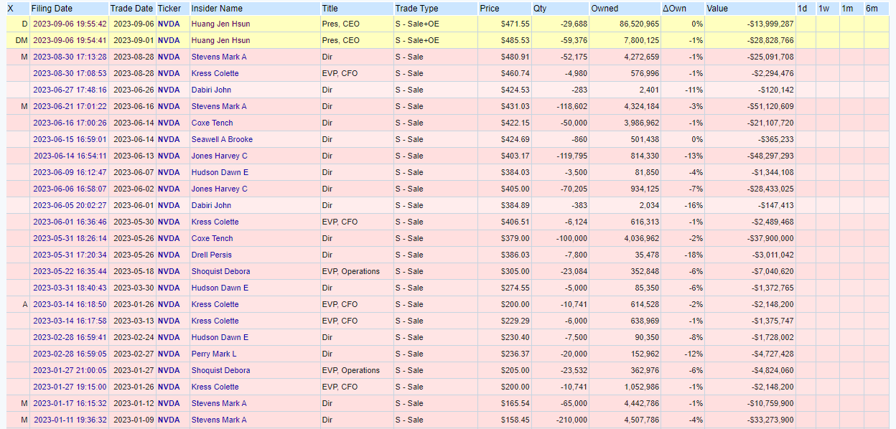Open filing dated 2023-06-21 17:01:22

70,106
